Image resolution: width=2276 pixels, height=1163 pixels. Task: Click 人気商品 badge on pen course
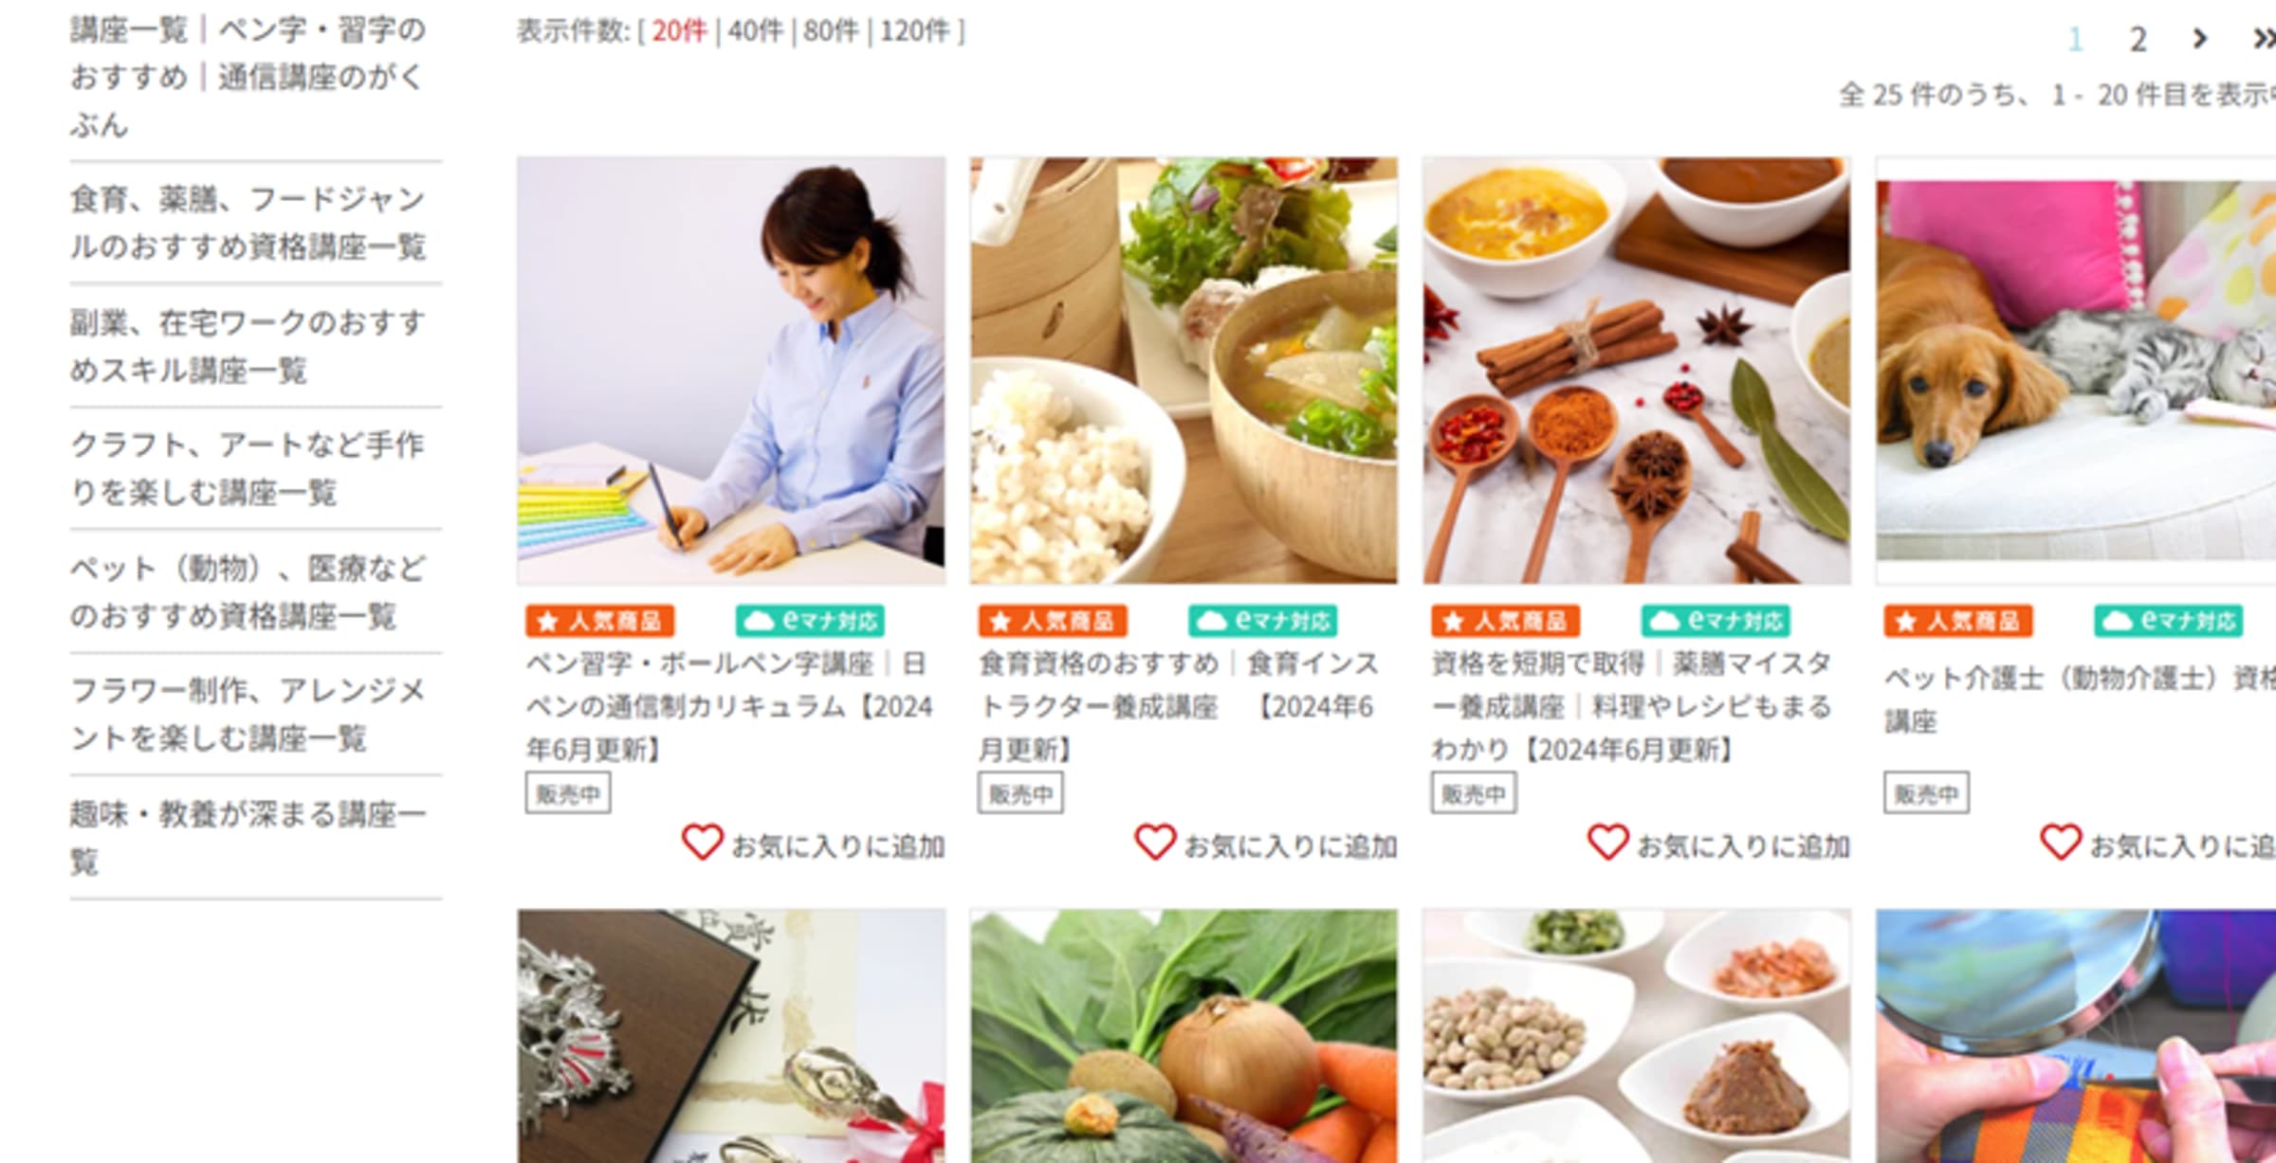pyautogui.click(x=600, y=621)
